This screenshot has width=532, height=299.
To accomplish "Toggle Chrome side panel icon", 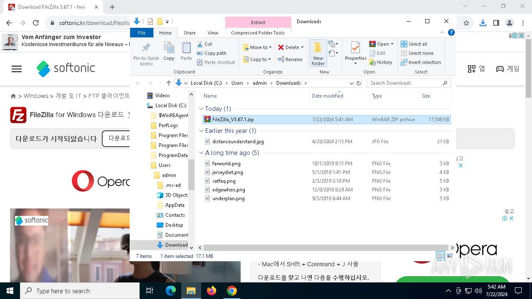I will (496, 23).
